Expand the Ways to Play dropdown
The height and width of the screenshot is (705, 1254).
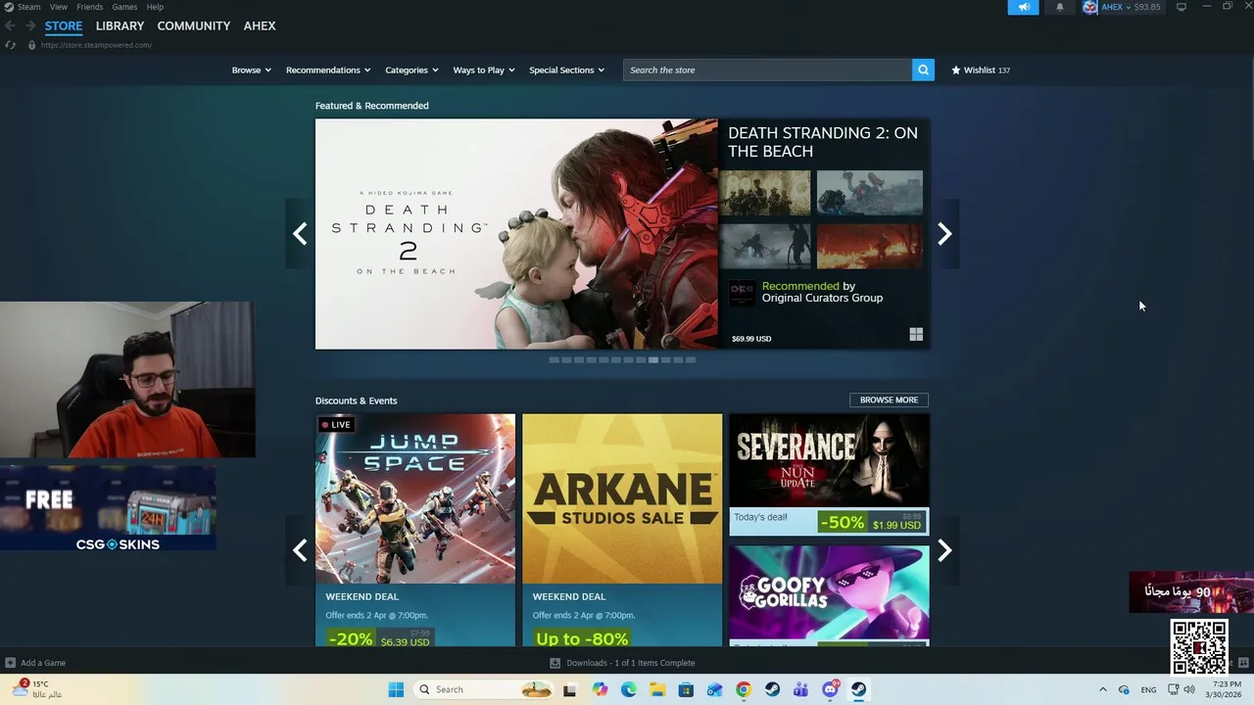click(x=484, y=70)
